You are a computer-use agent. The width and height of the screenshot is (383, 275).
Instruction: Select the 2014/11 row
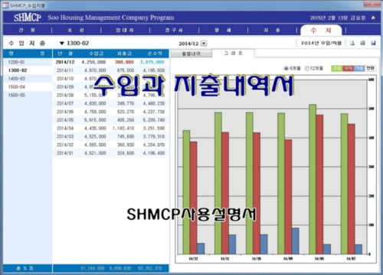tap(110, 70)
